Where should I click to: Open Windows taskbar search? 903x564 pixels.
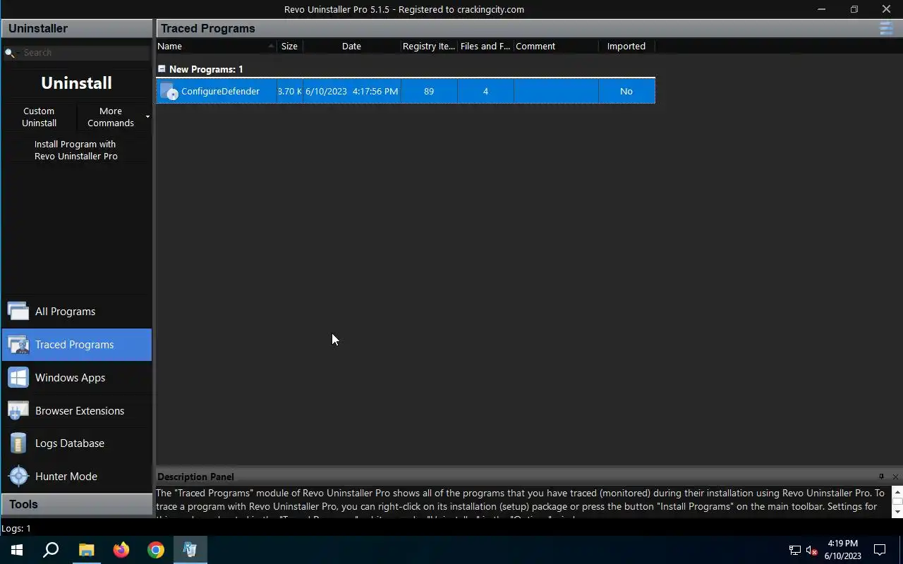coord(51,550)
